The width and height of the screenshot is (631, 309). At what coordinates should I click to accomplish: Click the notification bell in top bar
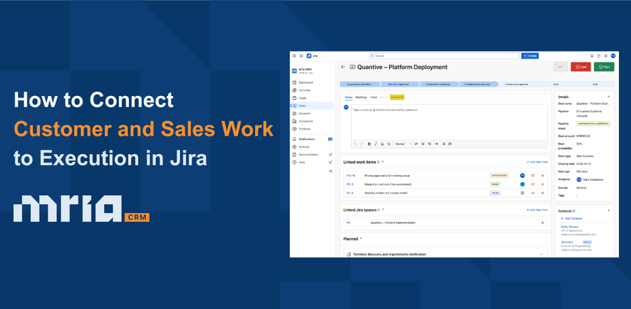pyautogui.click(x=592, y=56)
